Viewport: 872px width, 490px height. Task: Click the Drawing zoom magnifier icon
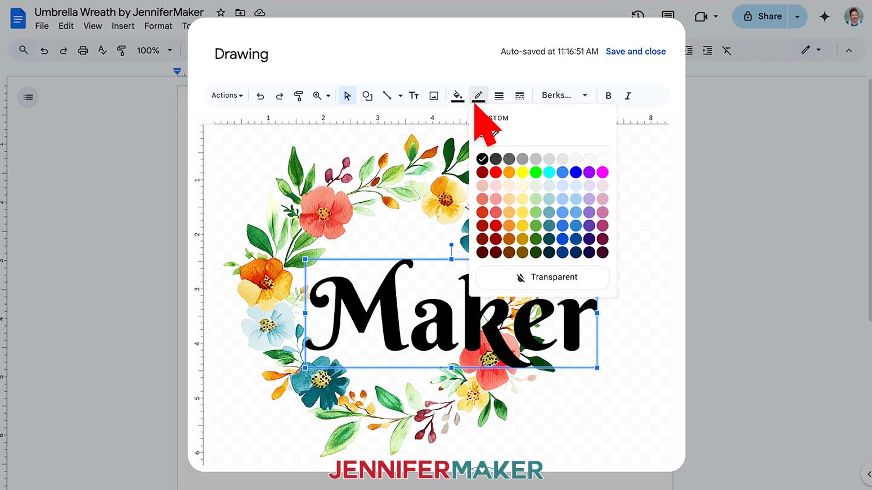click(x=317, y=96)
